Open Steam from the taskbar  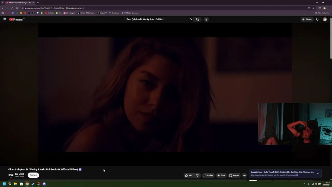click(x=33, y=184)
